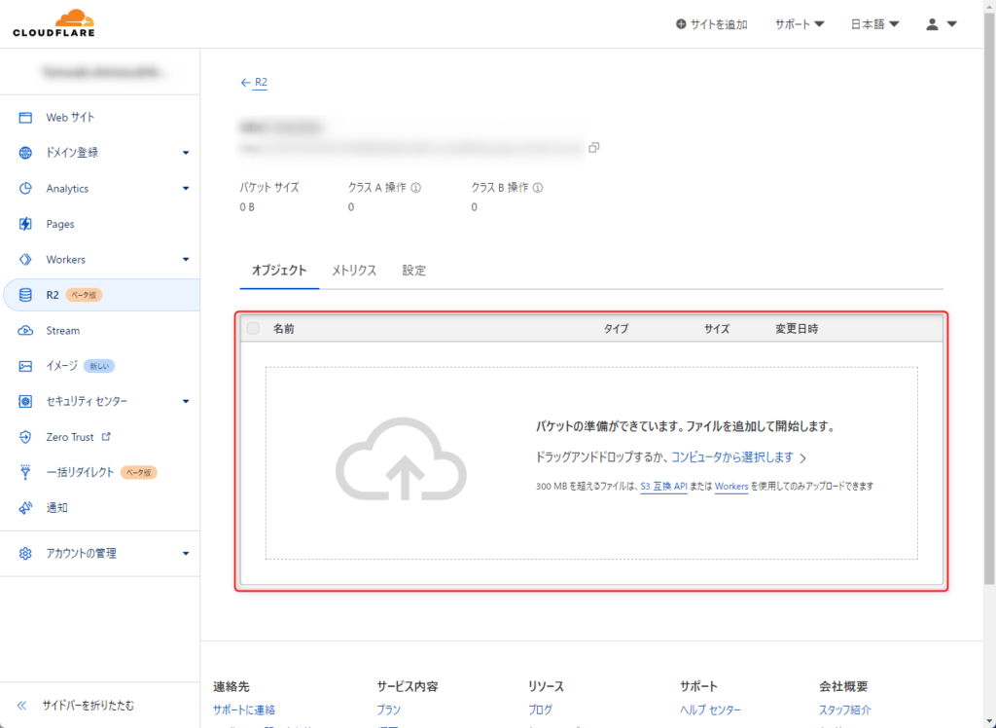Click the Web サイト sidebar icon
This screenshot has height=728, width=996.
pyautogui.click(x=25, y=118)
